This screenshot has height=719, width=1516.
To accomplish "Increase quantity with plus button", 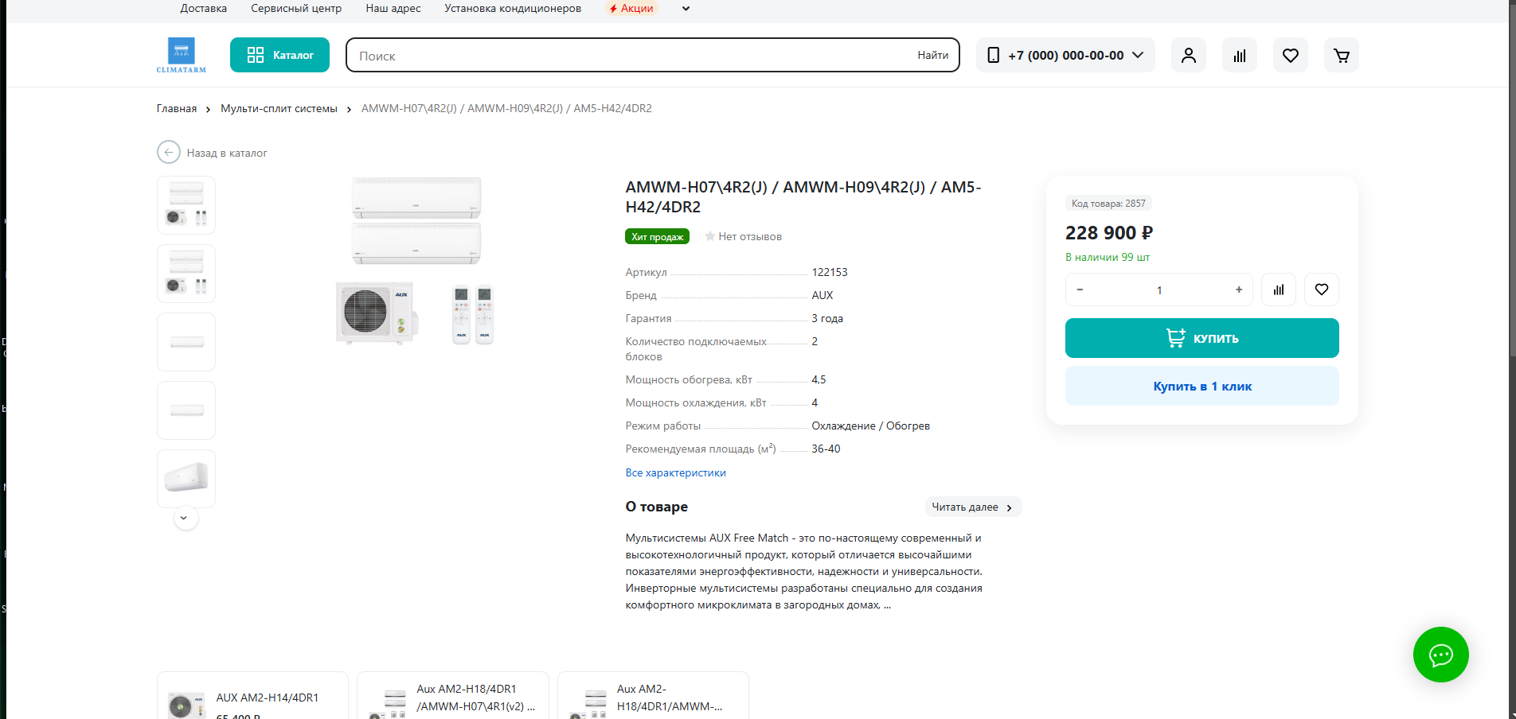I will (1238, 290).
